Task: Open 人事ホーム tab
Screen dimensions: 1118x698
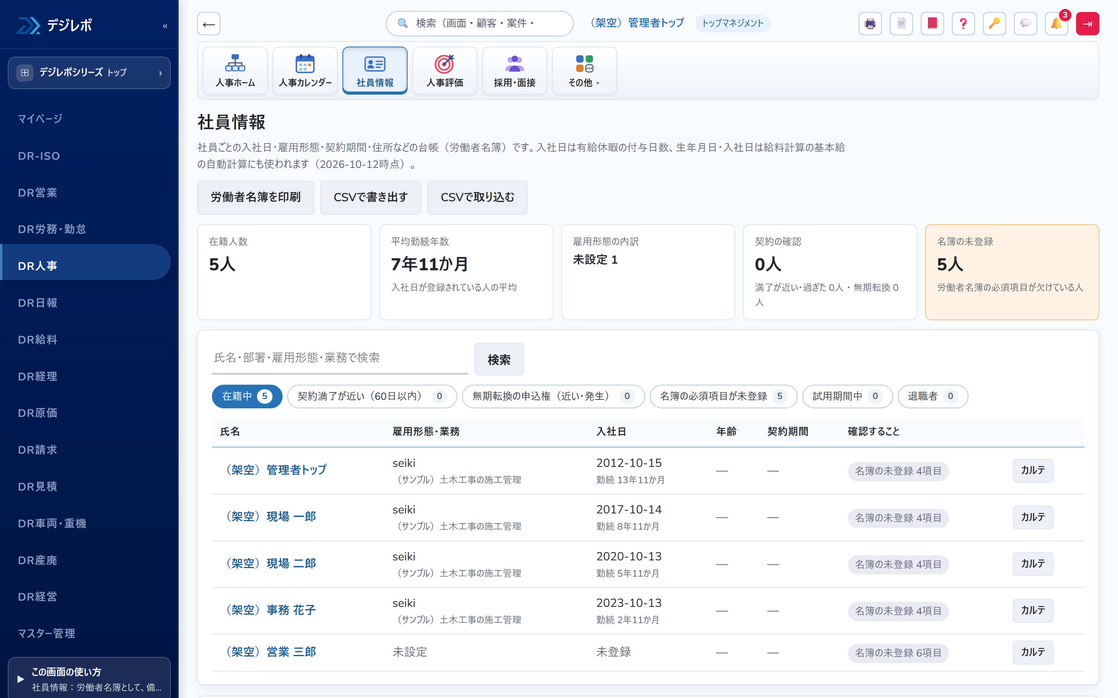Action: (235, 71)
